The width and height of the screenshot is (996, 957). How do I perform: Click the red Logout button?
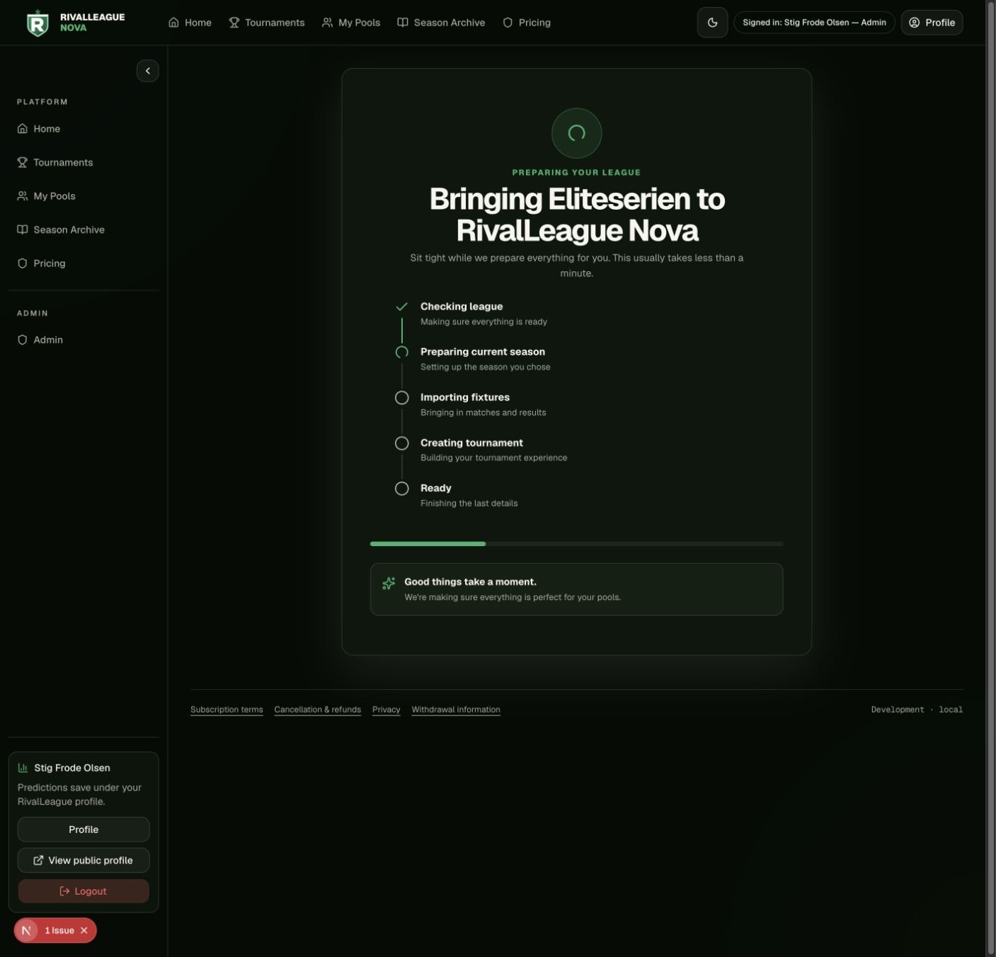click(84, 892)
